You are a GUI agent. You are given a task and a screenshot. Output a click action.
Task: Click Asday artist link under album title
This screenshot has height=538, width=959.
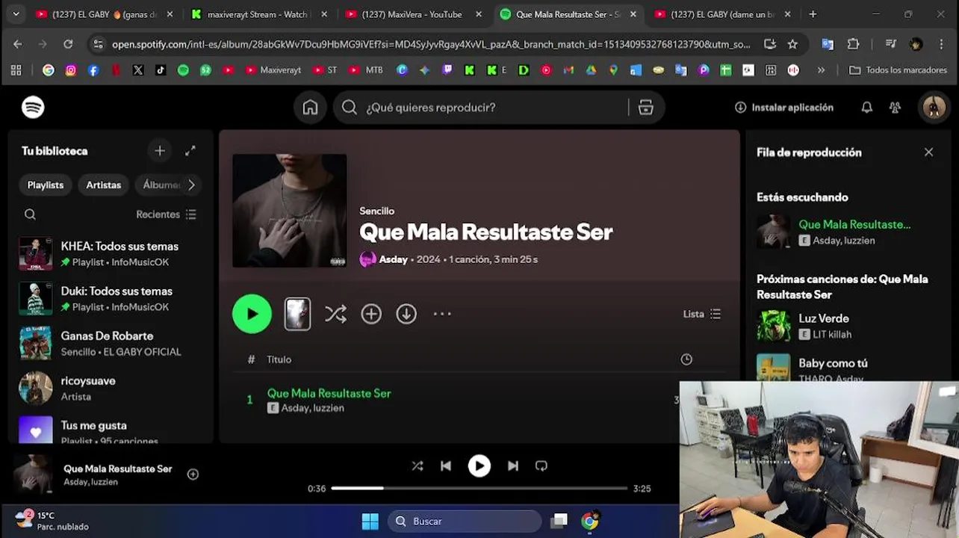point(393,259)
